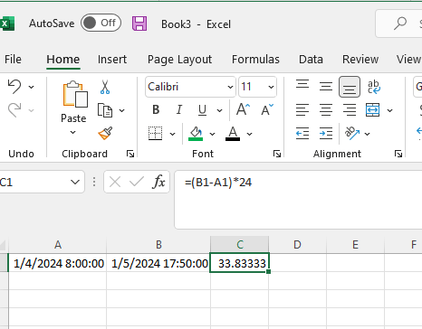This screenshot has width=422, height=329.
Task: Expand underline style options arrow
Action: (x=220, y=110)
